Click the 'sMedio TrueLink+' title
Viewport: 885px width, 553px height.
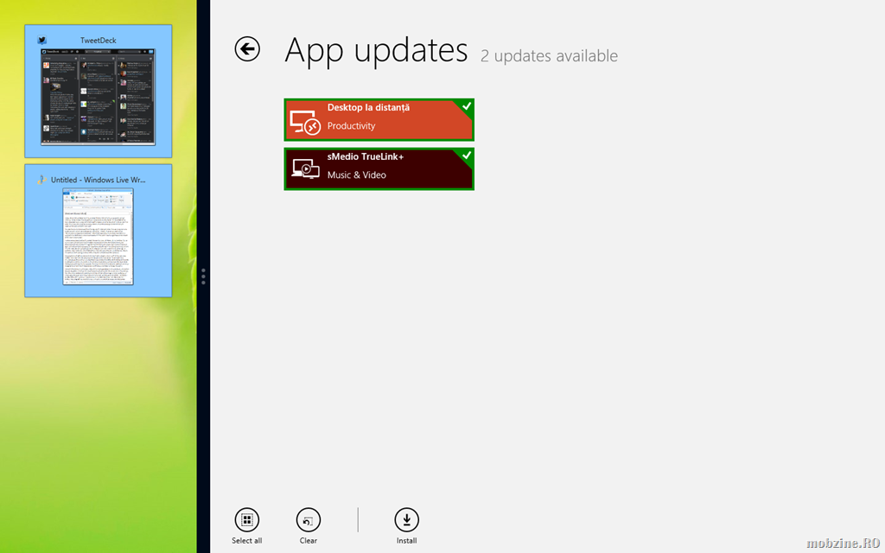pos(366,157)
